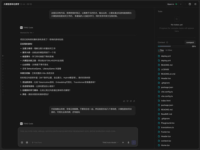The height and width of the screenshot is (150, 200).
Task: Click the Todo panel heading
Action: coord(160,11)
